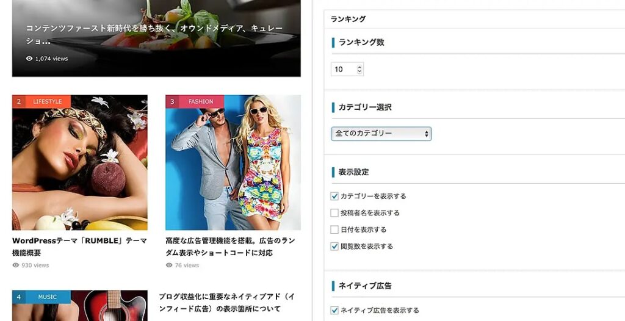Toggle 閲覧数を表示する checkbox
The width and height of the screenshot is (625, 321).
[x=334, y=247]
